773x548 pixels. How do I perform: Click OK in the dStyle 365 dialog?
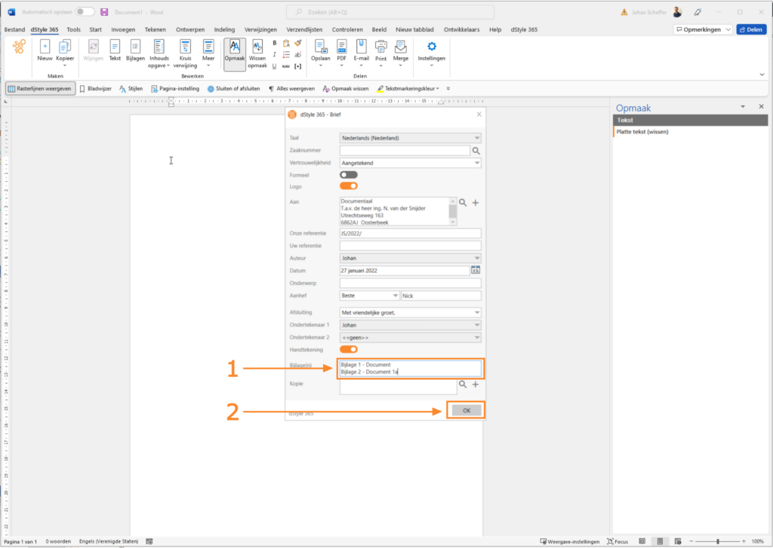click(x=467, y=411)
